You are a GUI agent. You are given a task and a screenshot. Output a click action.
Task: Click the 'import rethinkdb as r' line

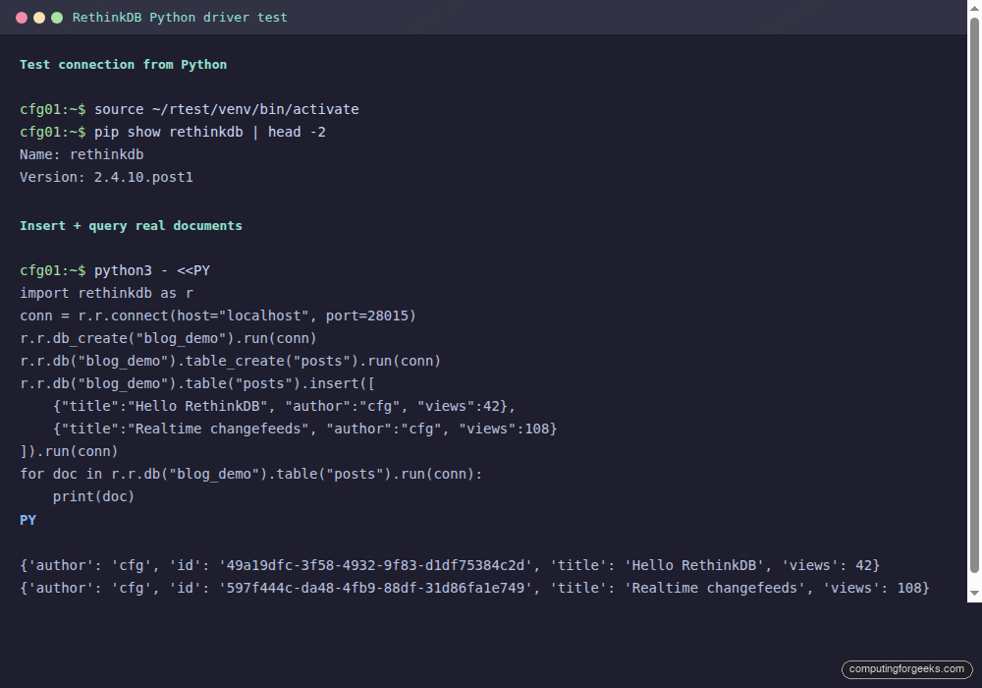pos(106,293)
